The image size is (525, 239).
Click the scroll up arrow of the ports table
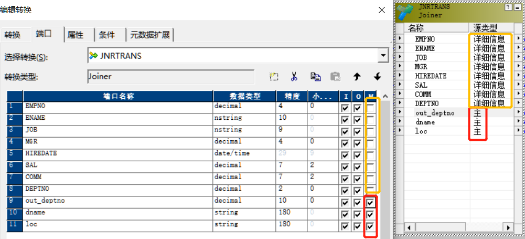(x=385, y=97)
